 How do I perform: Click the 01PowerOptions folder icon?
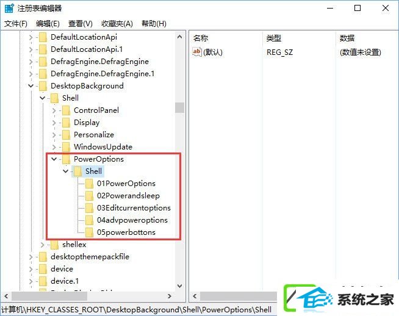(x=89, y=184)
